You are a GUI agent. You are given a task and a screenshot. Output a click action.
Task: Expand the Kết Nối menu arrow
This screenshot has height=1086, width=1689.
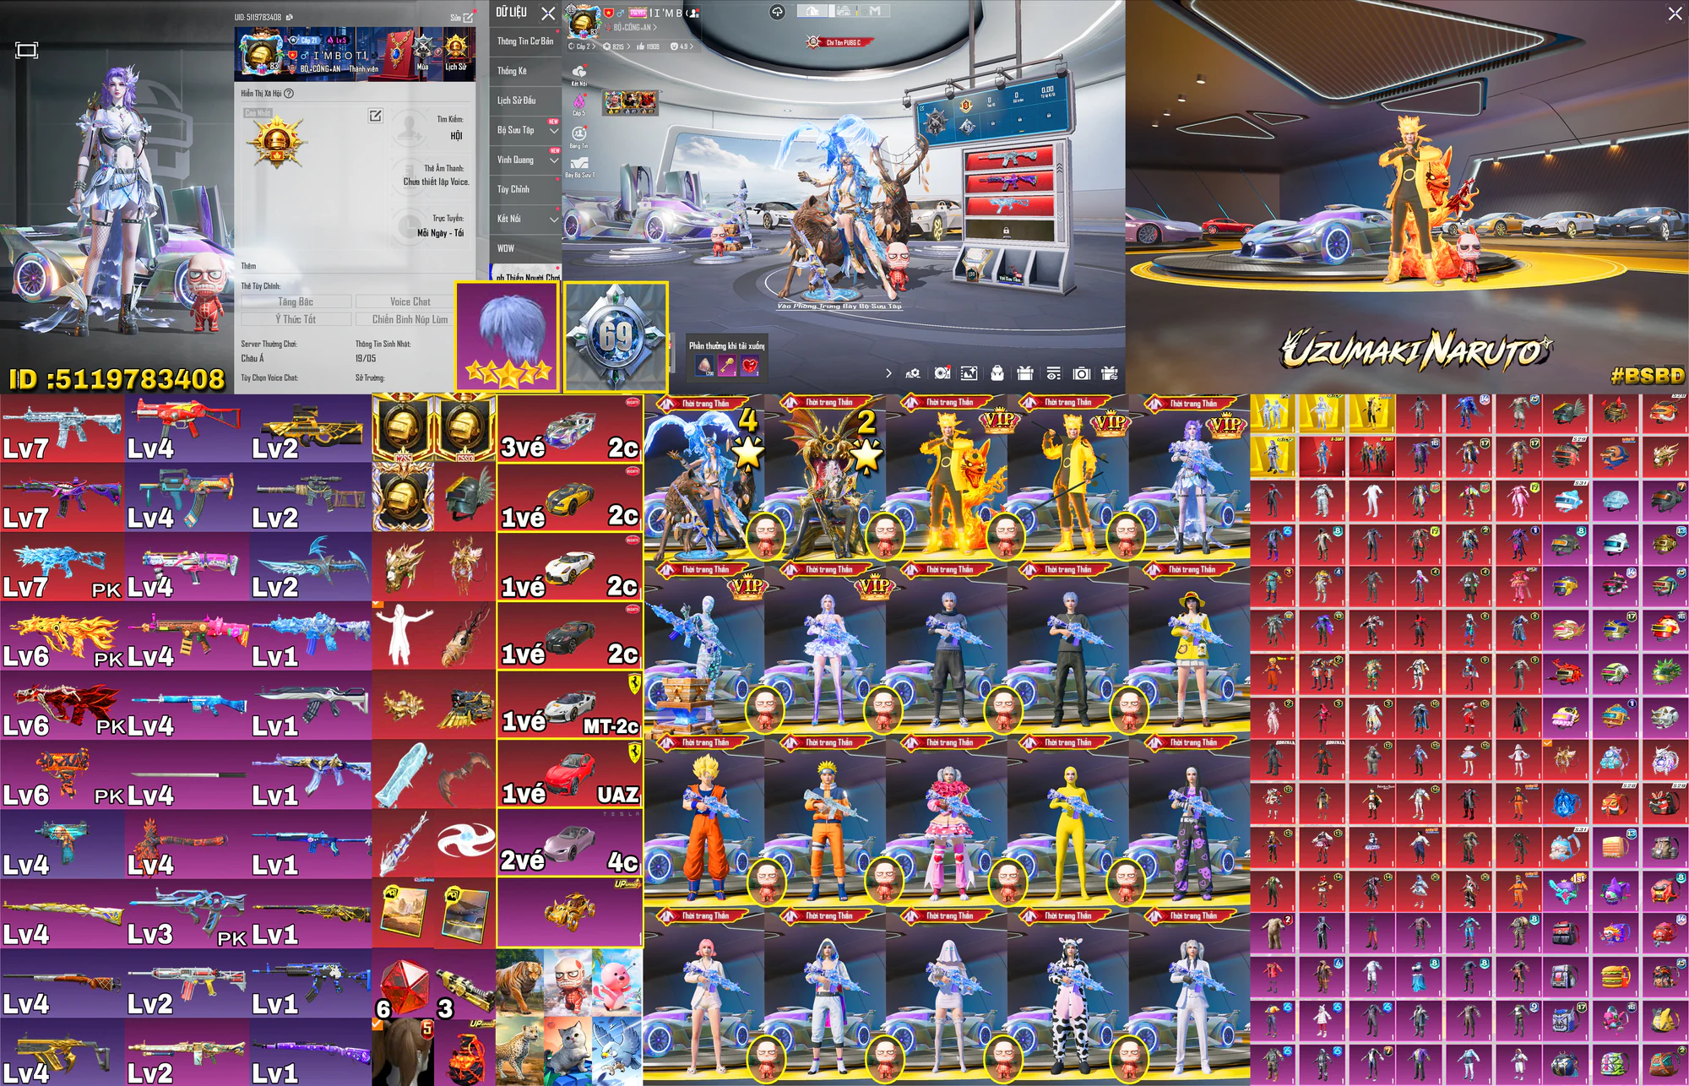pyautogui.click(x=554, y=219)
